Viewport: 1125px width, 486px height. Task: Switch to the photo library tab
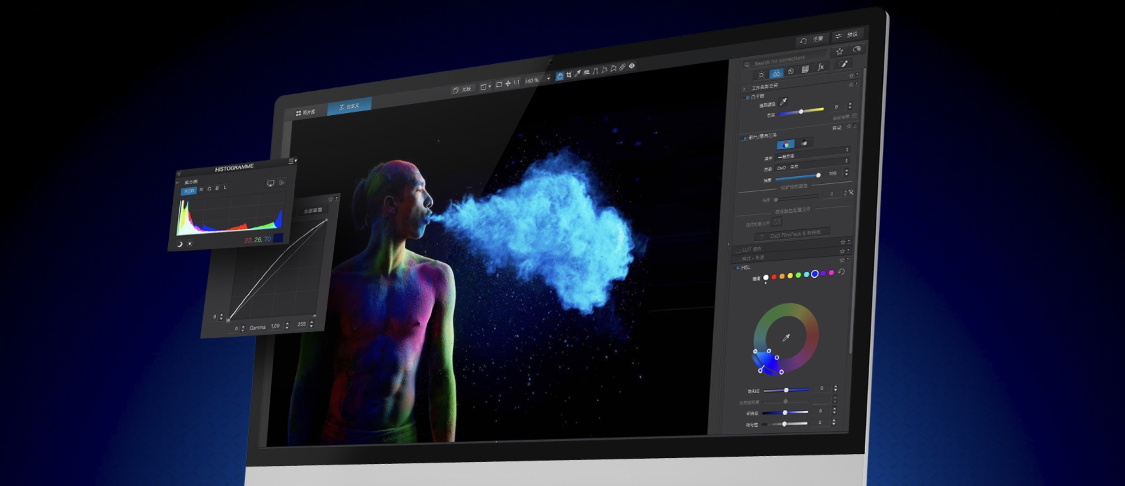click(x=305, y=112)
